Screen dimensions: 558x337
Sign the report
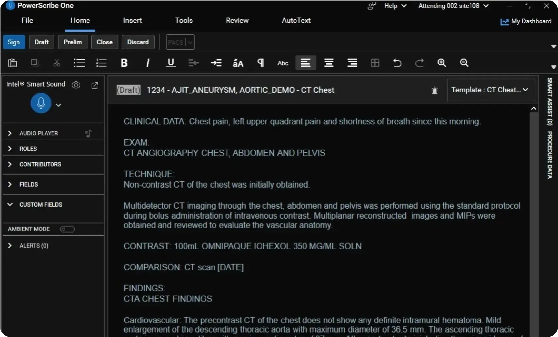pyautogui.click(x=14, y=42)
